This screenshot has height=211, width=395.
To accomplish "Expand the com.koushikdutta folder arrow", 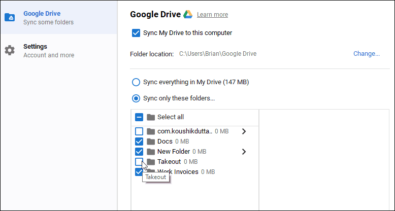I will tap(244, 131).
